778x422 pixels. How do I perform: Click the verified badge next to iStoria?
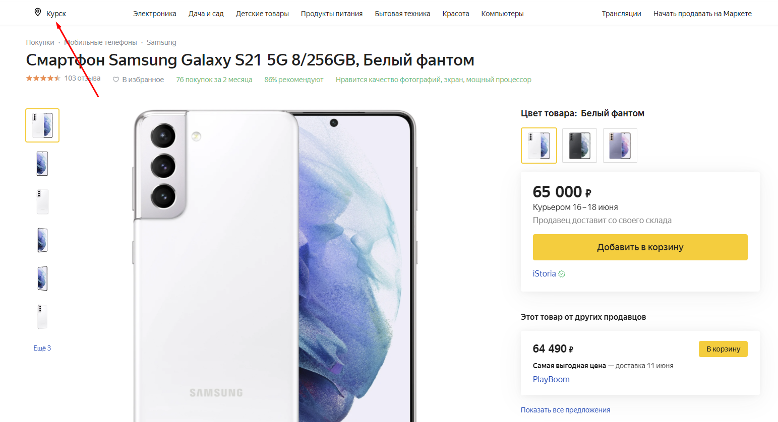point(562,274)
